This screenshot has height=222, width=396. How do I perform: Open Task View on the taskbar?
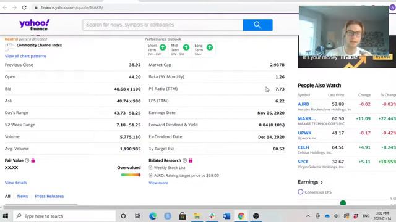click(x=137, y=216)
